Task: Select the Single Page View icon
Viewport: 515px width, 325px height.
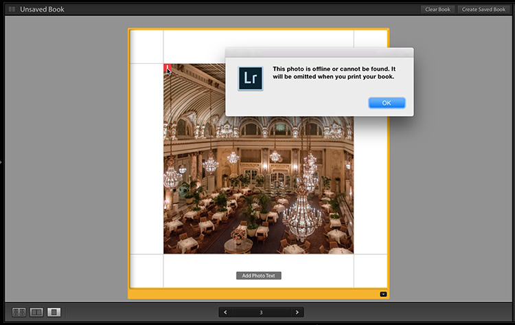Action: (54, 312)
